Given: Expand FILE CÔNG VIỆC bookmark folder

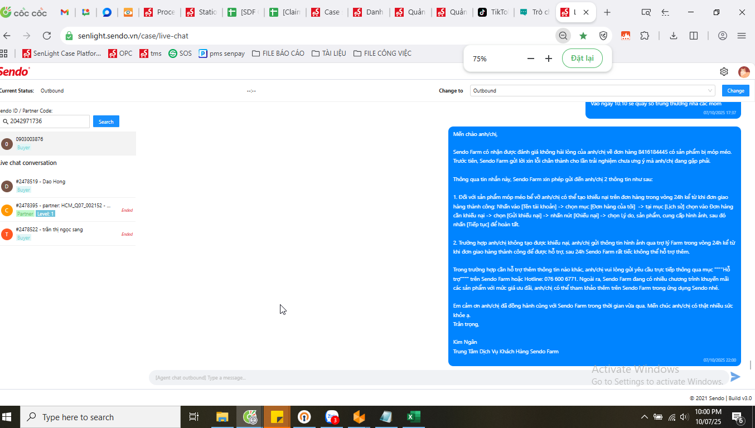Looking at the screenshot, I should pos(383,53).
